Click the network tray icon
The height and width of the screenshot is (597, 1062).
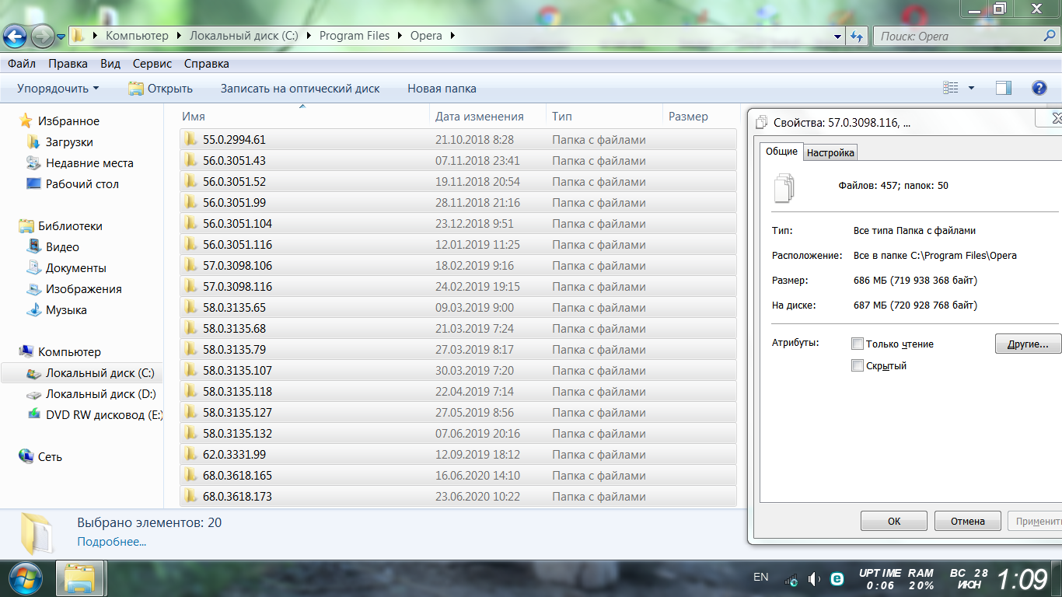coord(792,579)
